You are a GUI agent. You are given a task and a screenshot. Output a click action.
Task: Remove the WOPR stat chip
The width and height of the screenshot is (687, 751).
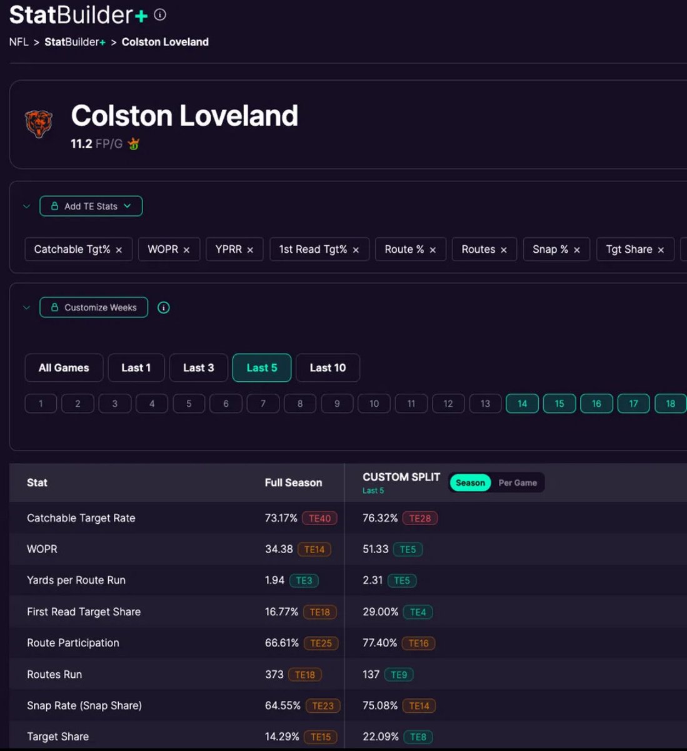click(x=186, y=250)
